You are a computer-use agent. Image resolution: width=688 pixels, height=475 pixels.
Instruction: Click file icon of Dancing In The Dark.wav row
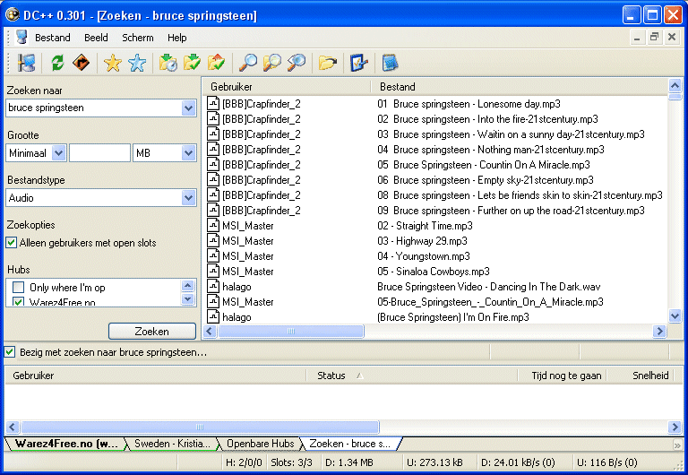213,287
